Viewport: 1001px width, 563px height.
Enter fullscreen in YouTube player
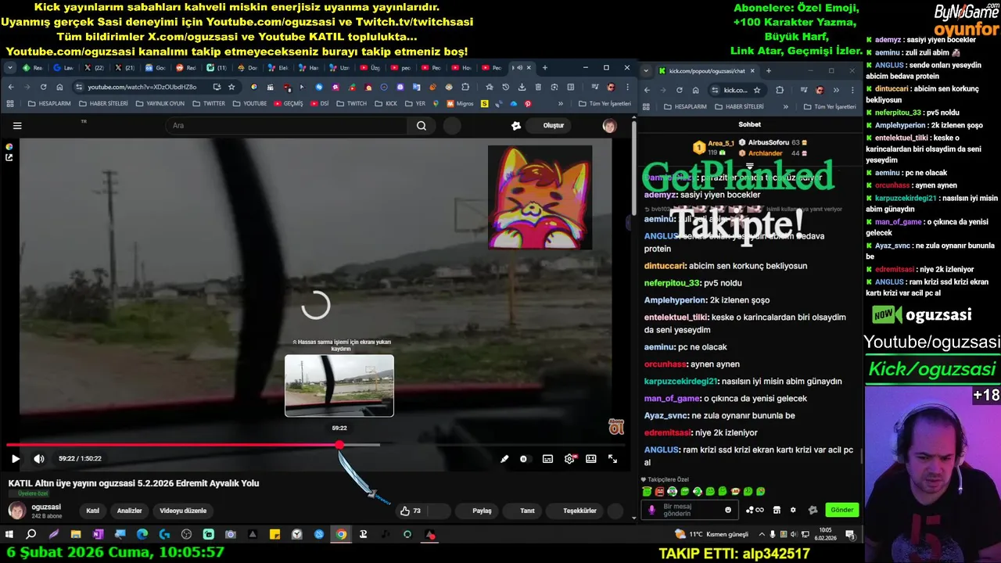point(612,459)
